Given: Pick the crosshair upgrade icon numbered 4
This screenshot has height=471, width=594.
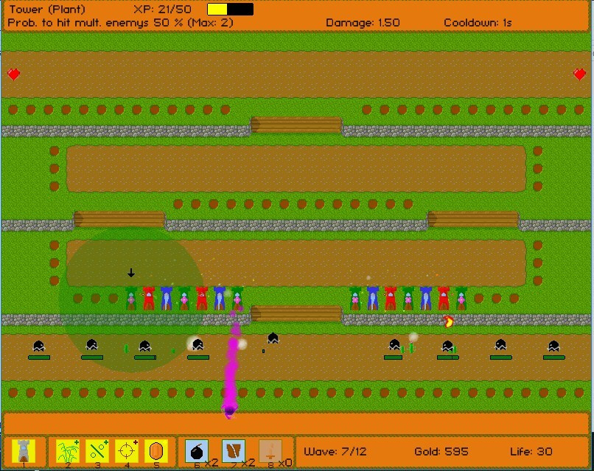Looking at the screenshot, I should pos(127,450).
